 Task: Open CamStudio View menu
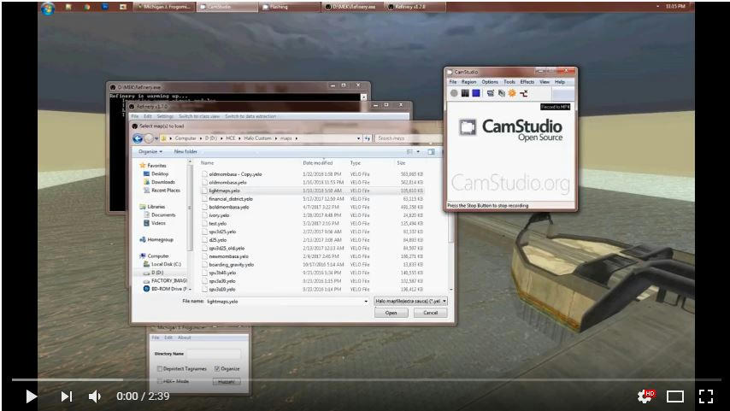point(545,82)
